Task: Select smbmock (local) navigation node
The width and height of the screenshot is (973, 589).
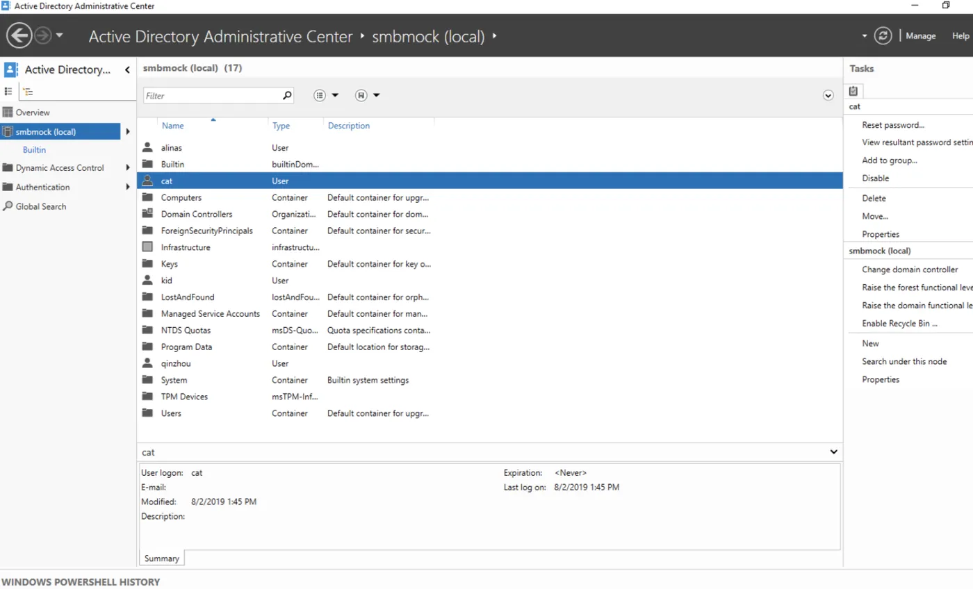Action: 60,132
